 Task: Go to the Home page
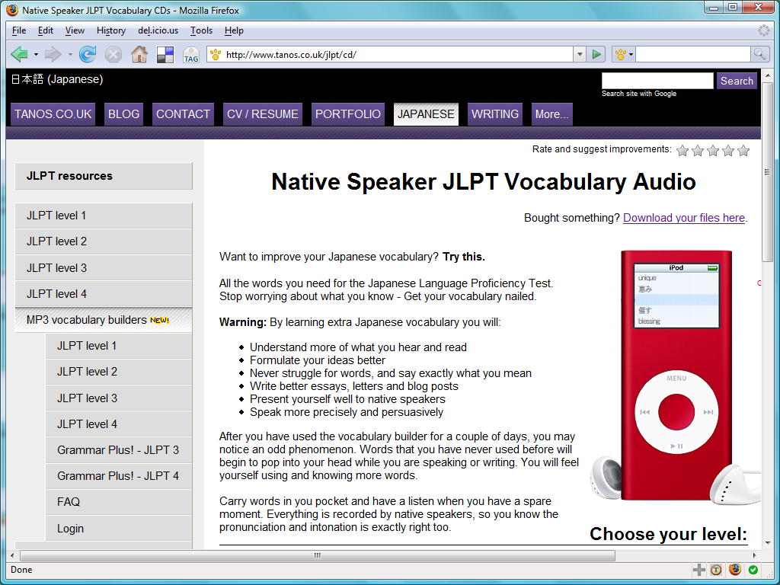[139, 54]
